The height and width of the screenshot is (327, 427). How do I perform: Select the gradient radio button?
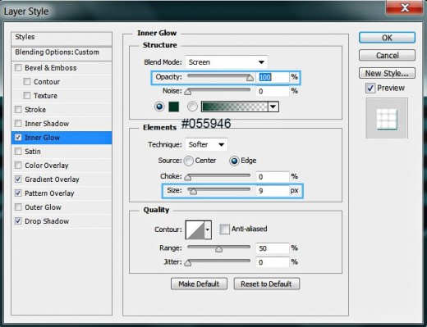192,107
